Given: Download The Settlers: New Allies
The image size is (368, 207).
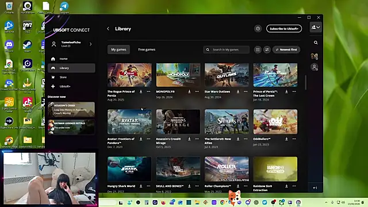Looking at the screenshot, I should point(238,139).
